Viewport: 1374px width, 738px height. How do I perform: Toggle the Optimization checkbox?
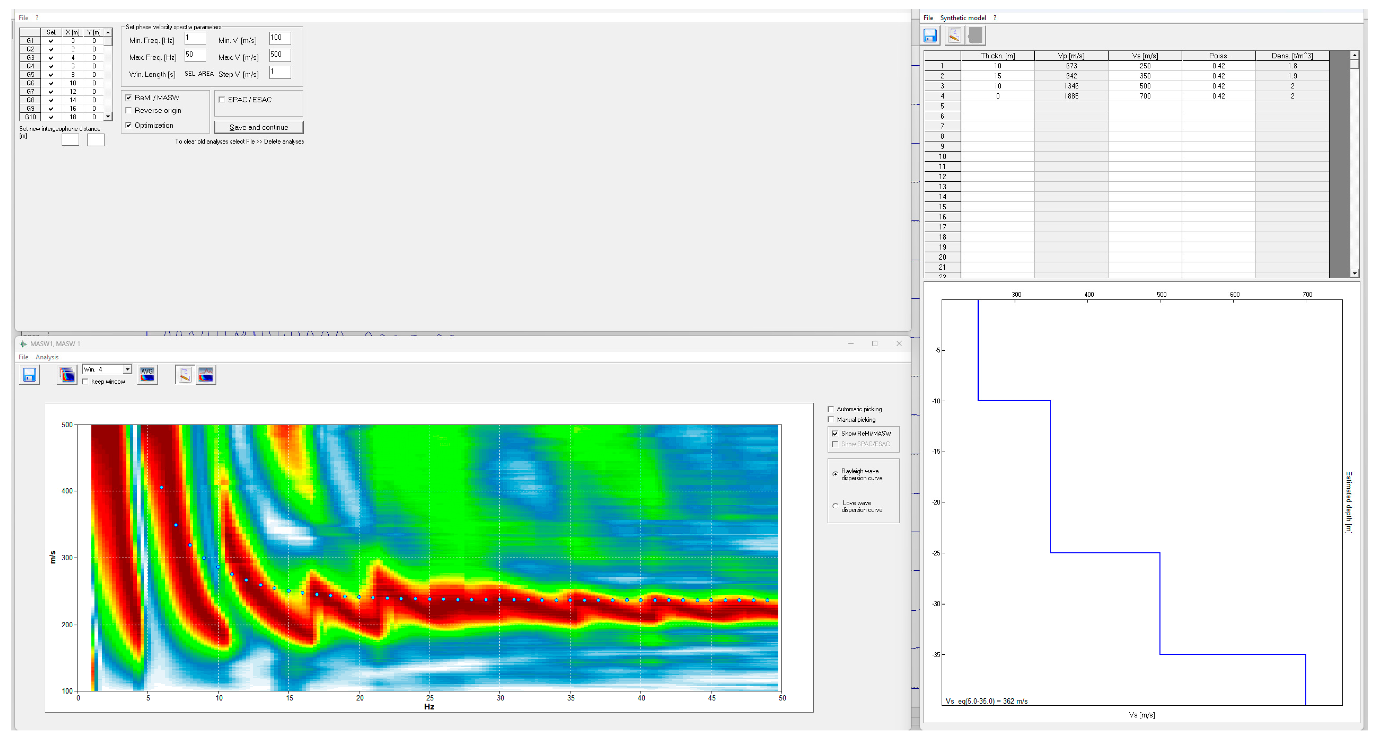pyautogui.click(x=129, y=125)
